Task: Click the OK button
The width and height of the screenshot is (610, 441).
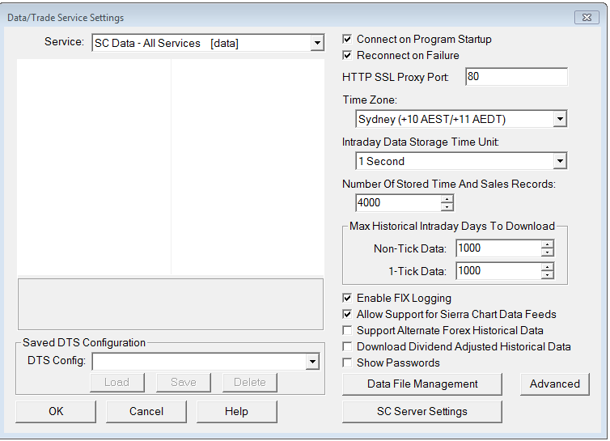Action: tap(56, 411)
